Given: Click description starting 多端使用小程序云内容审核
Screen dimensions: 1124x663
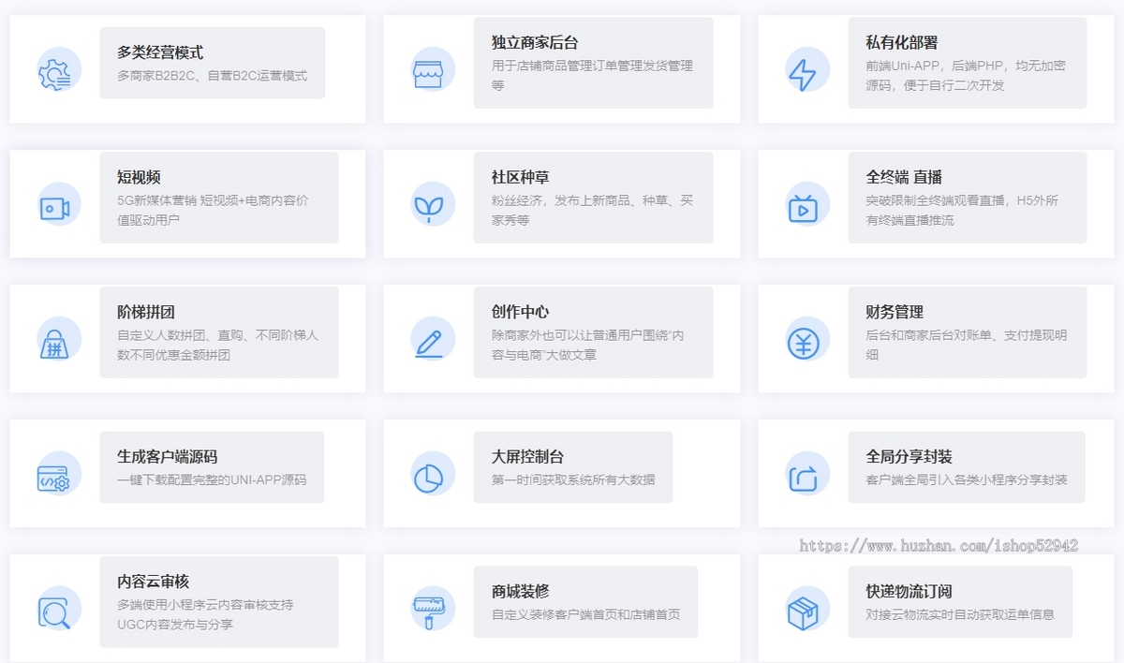Looking at the screenshot, I should [x=205, y=614].
